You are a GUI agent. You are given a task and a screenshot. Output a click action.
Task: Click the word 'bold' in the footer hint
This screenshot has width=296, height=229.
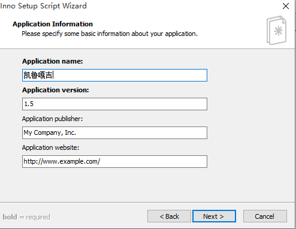pos(10,217)
